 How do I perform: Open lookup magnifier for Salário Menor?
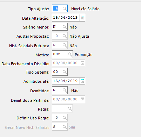pos(65,27)
